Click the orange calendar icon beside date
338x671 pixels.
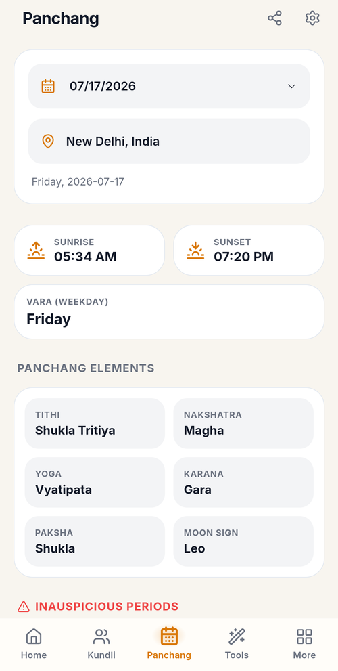tap(48, 86)
